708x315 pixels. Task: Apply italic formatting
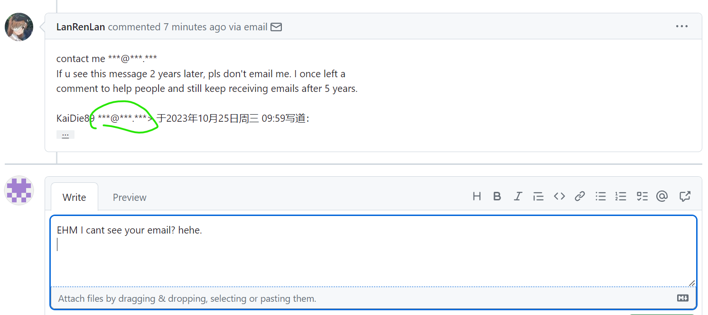click(518, 196)
